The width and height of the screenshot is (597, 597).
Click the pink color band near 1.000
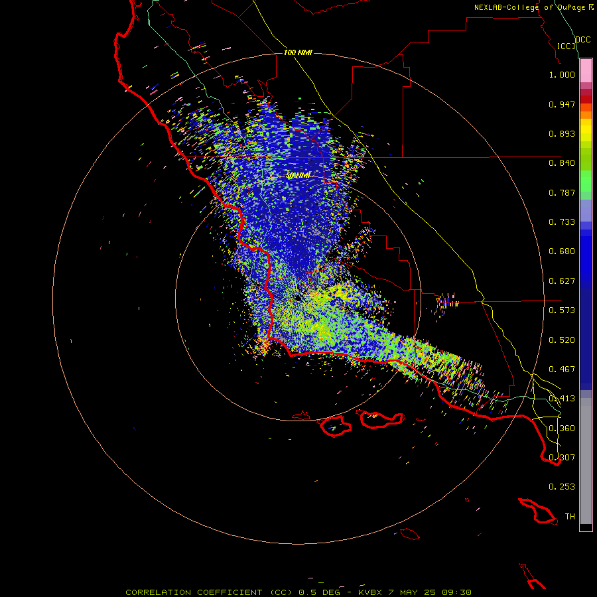[x=586, y=71]
